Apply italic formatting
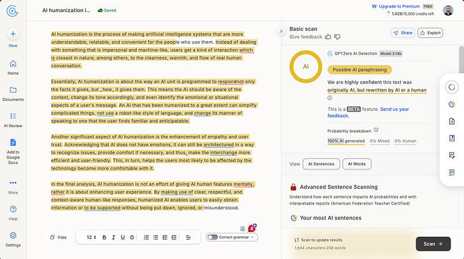 pyautogui.click(x=114, y=237)
